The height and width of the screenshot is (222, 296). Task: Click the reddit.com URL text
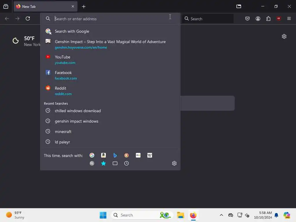point(63,94)
